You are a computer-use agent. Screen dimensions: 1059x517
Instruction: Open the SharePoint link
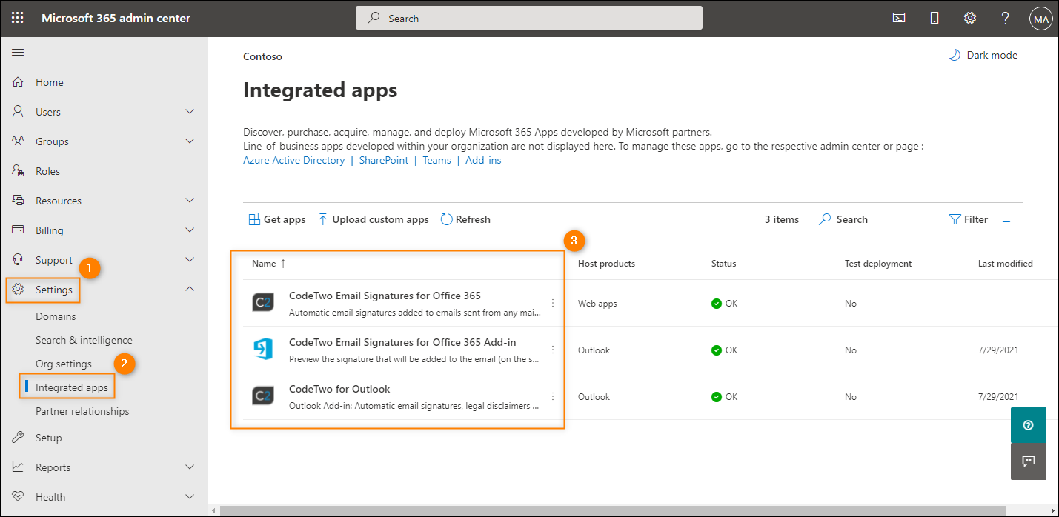[384, 160]
